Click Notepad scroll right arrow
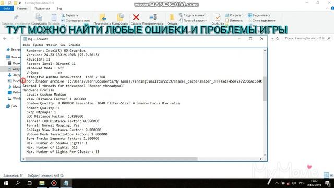Screen dimensions: 334x188 [x=261, y=159]
